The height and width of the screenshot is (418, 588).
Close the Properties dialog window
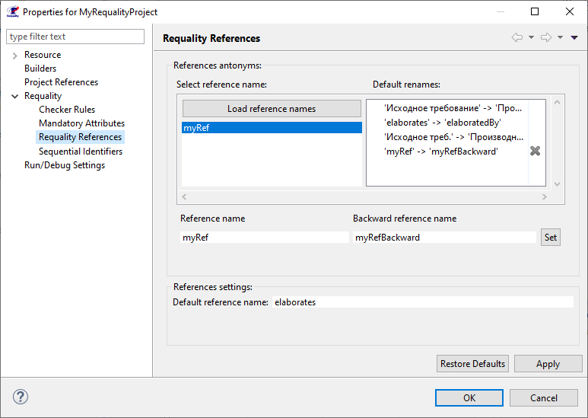570,11
